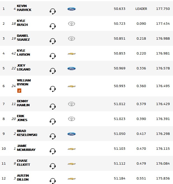Open Kevin Harvick driver name link
The image size is (173, 184).
tap(24, 8)
